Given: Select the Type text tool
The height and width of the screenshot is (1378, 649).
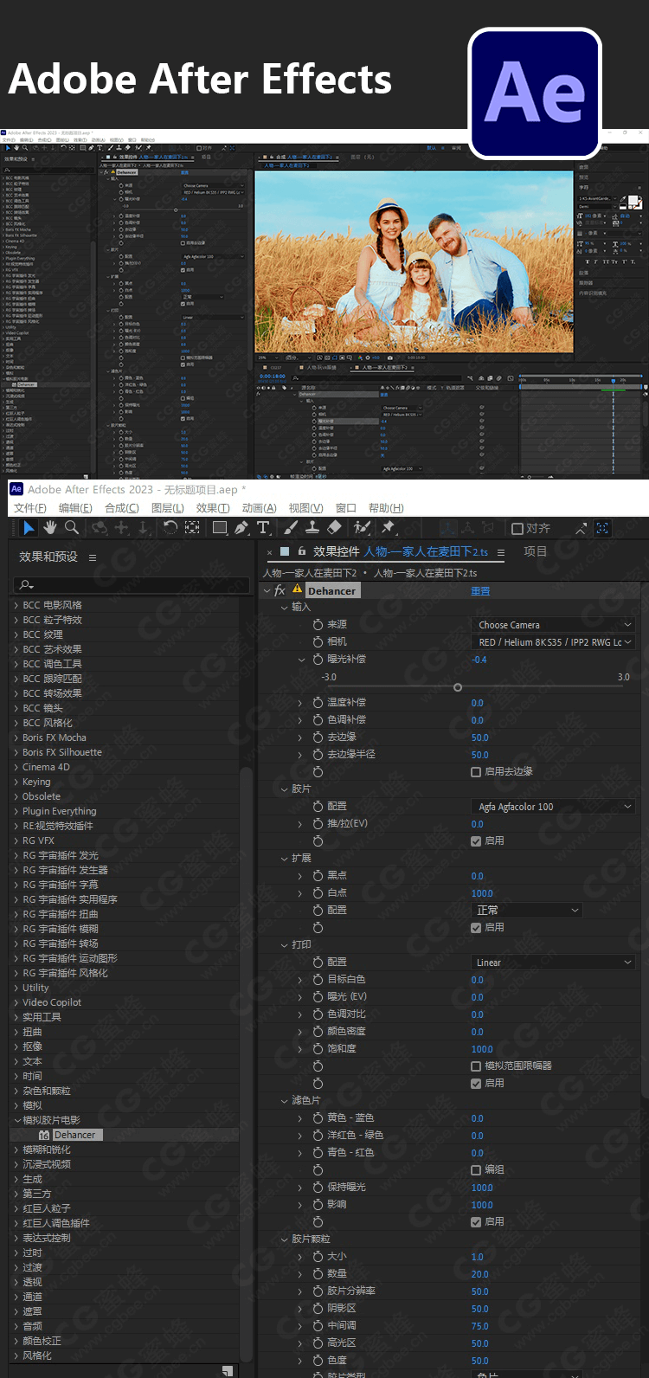Looking at the screenshot, I should pos(263,527).
